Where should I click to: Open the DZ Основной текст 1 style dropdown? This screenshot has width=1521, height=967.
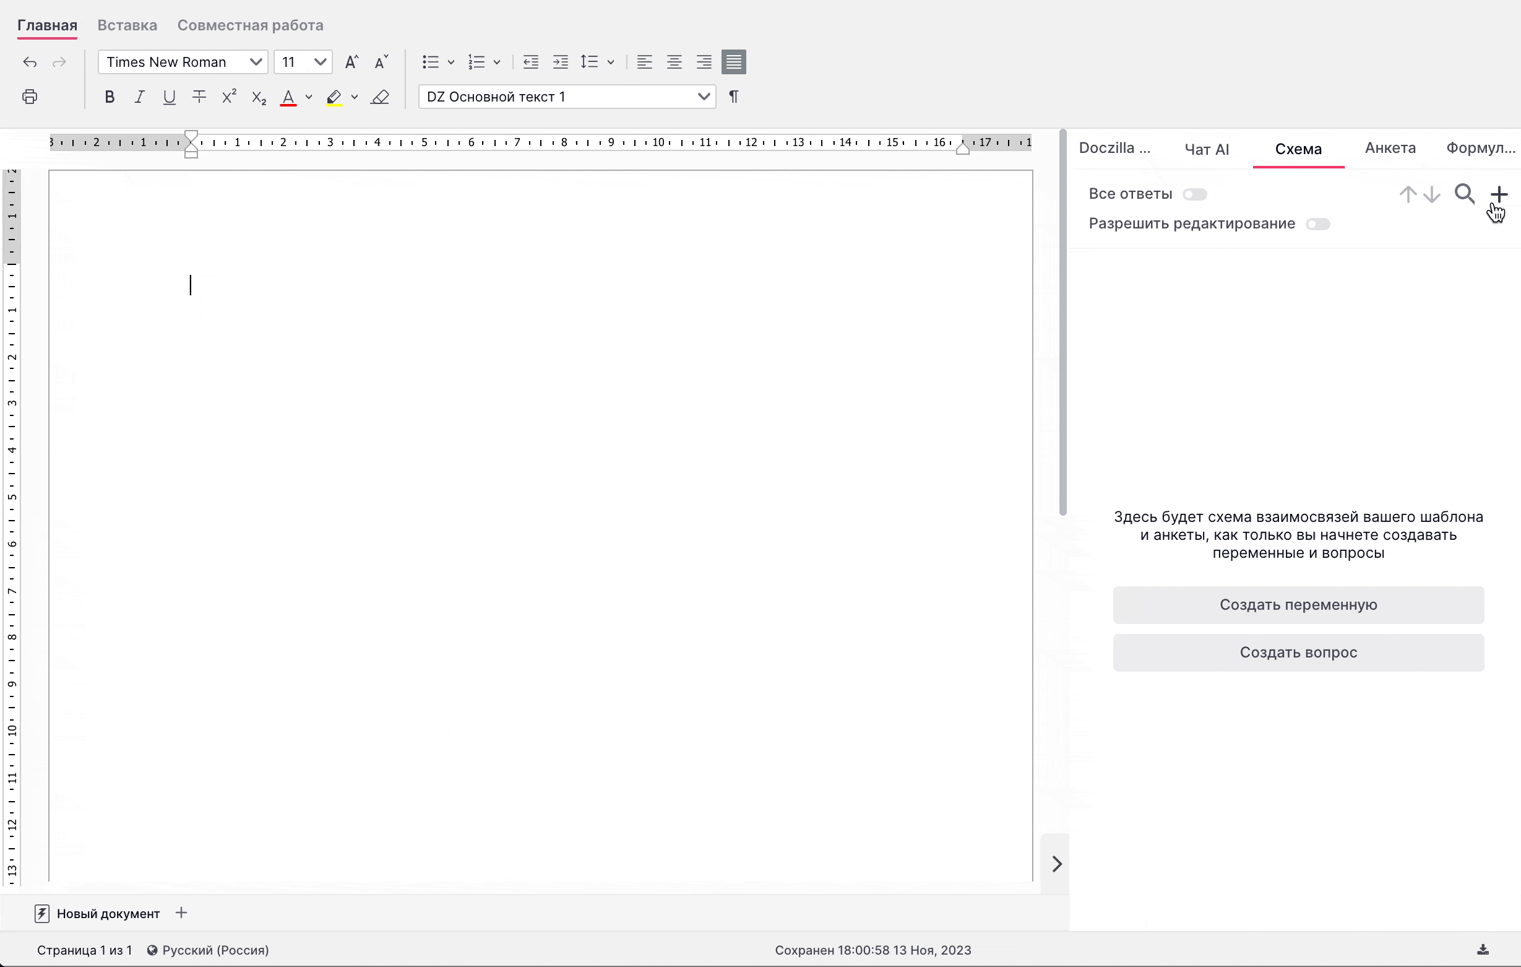tap(567, 97)
